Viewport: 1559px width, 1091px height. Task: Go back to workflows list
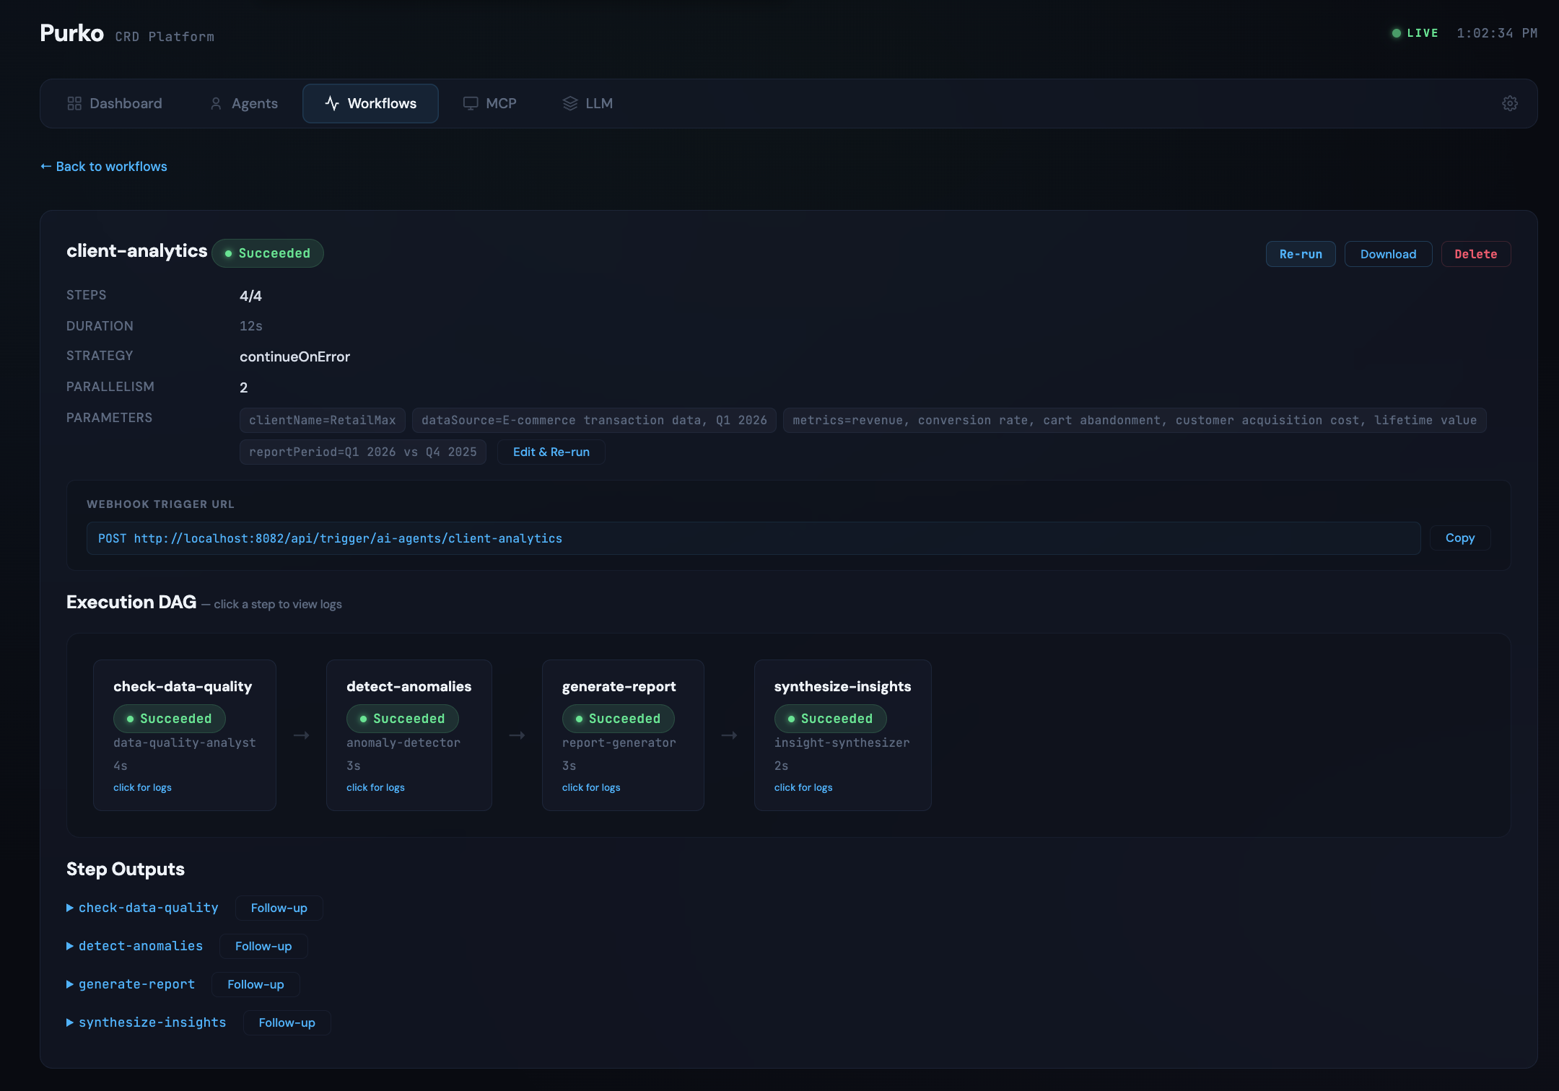pyautogui.click(x=104, y=167)
